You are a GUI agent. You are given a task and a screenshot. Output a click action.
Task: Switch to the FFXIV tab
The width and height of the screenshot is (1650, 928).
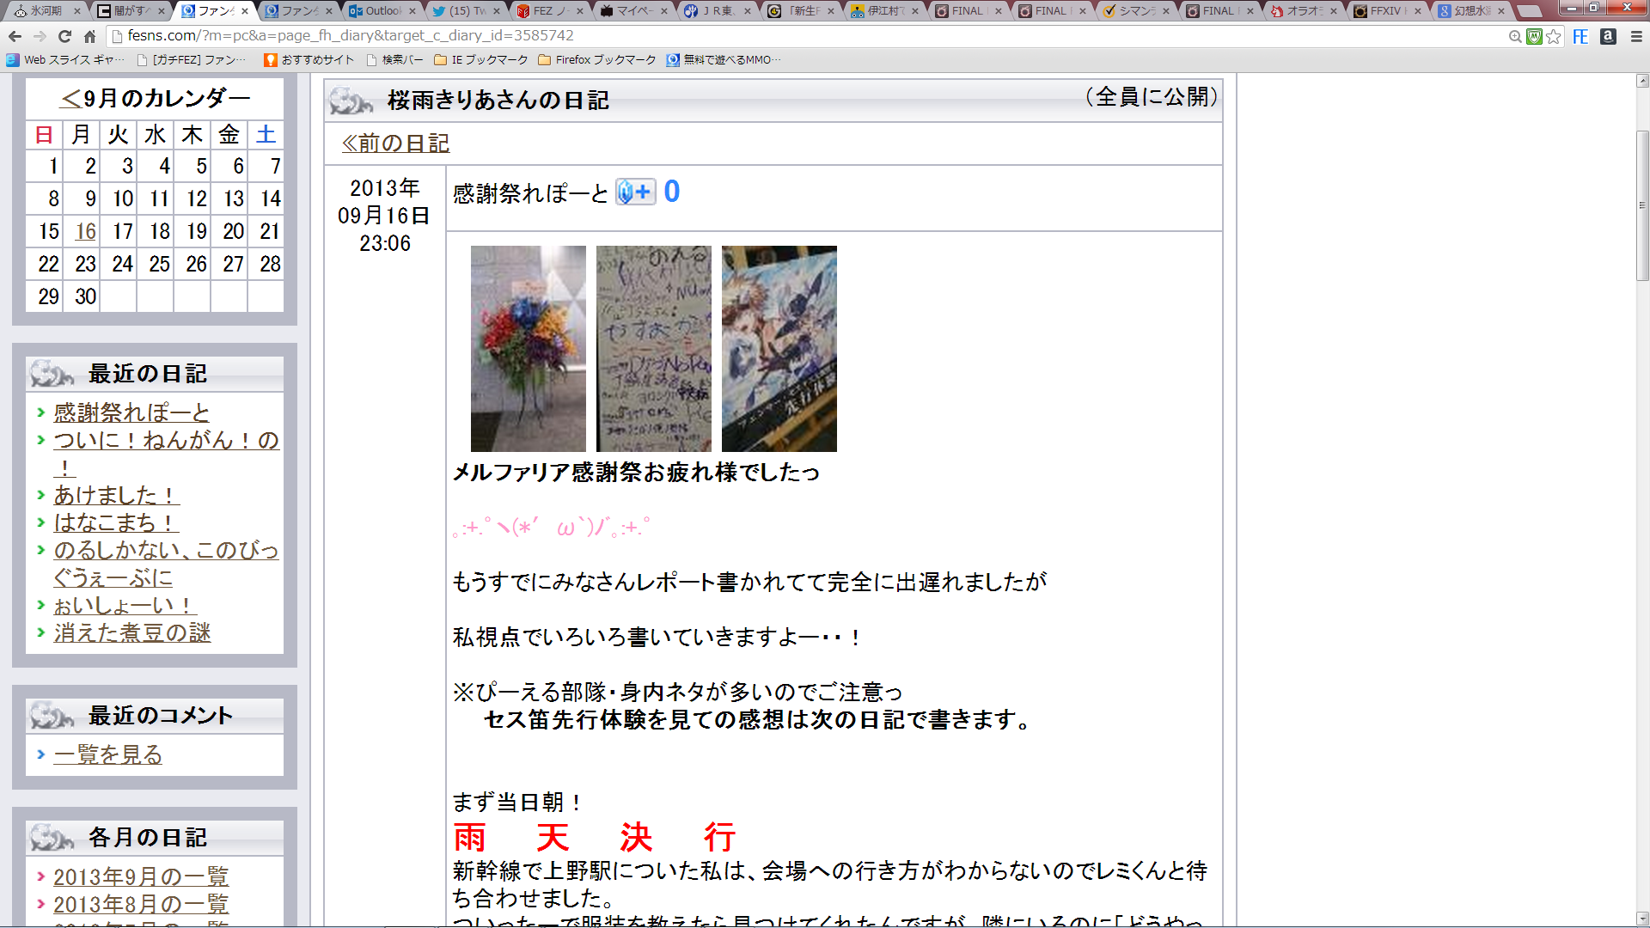[1384, 11]
